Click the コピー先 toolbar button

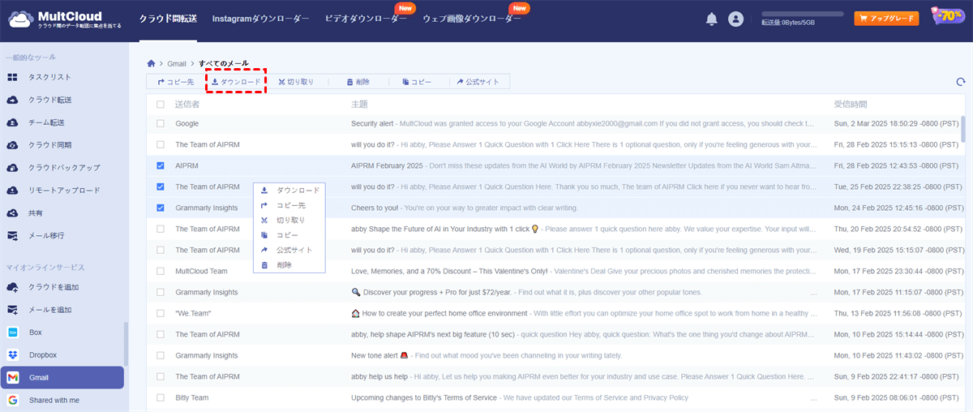(175, 82)
